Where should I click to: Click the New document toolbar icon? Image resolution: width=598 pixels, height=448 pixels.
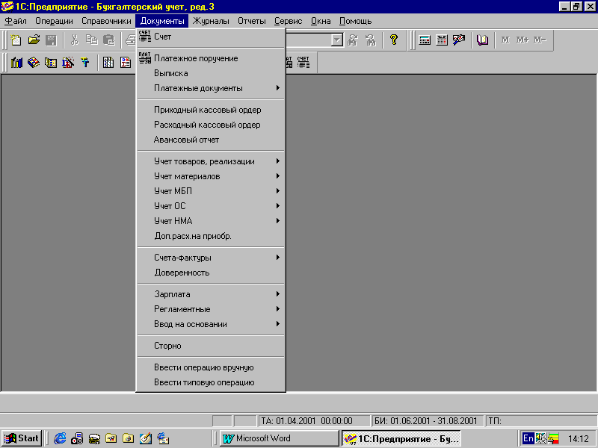[x=16, y=40]
